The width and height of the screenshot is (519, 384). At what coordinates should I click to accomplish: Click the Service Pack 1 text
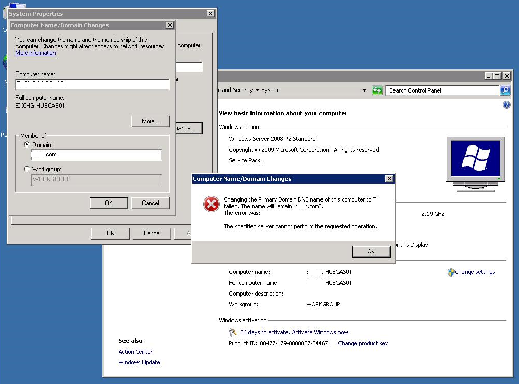coord(246,160)
